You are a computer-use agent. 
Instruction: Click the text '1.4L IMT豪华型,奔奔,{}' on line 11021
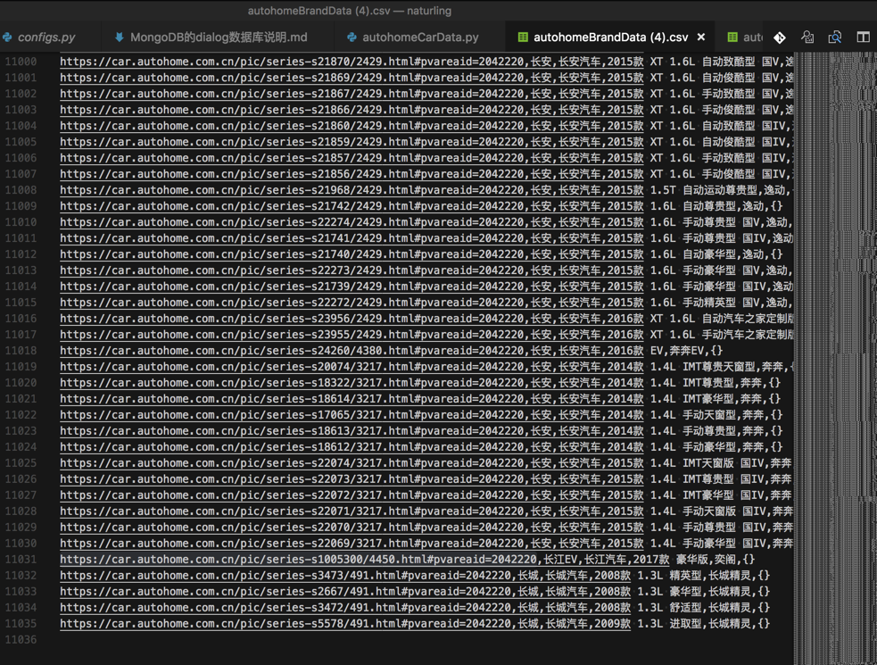pyautogui.click(x=715, y=399)
